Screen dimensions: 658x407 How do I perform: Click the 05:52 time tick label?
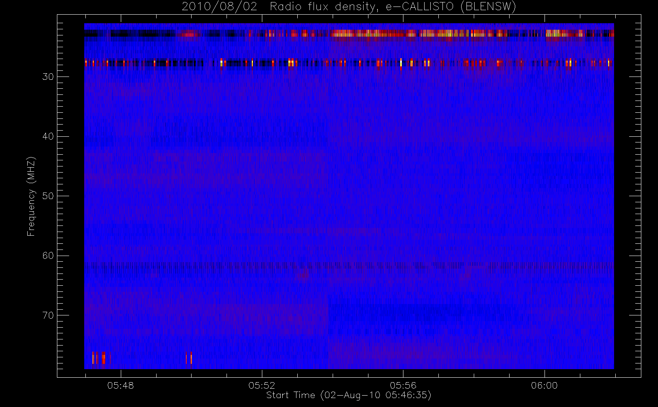click(262, 385)
